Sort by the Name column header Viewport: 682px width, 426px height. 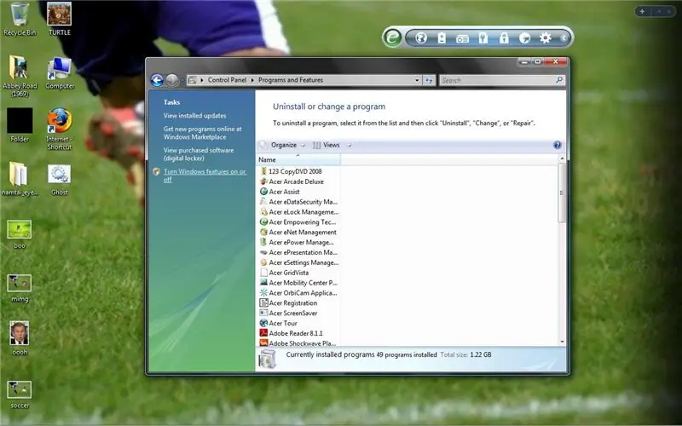click(298, 159)
